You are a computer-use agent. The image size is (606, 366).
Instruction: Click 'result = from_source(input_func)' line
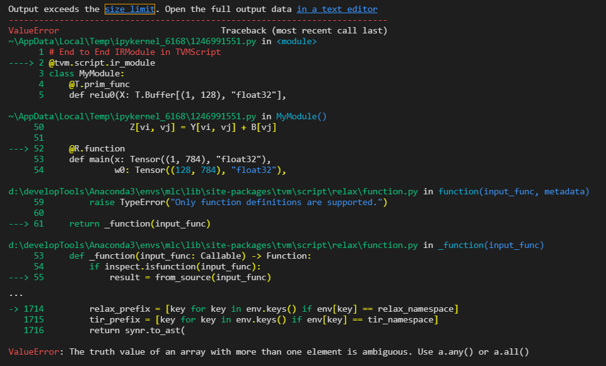[190, 278]
